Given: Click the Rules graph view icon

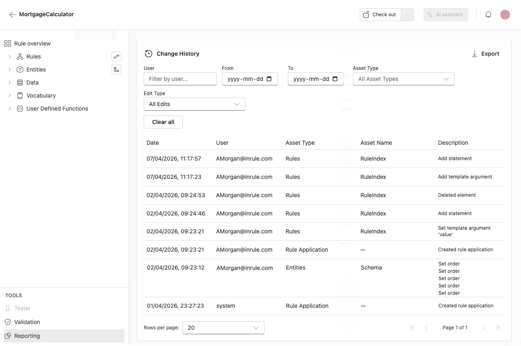Looking at the screenshot, I should coord(116,57).
